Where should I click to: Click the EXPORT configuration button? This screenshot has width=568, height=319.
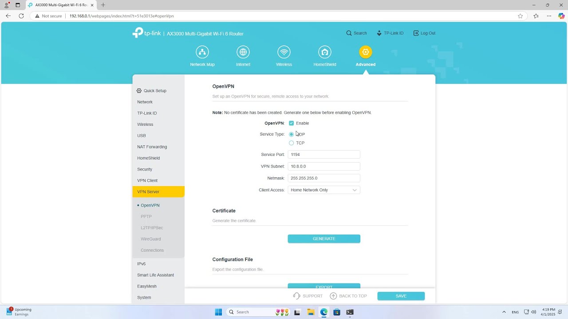click(324, 286)
